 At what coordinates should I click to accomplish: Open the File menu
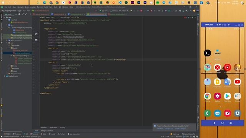[6, 7]
